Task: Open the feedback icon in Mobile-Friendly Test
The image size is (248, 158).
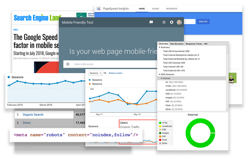Action: point(151,22)
